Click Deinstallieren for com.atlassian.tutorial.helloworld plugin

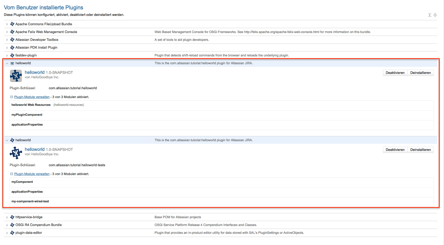[421, 73]
